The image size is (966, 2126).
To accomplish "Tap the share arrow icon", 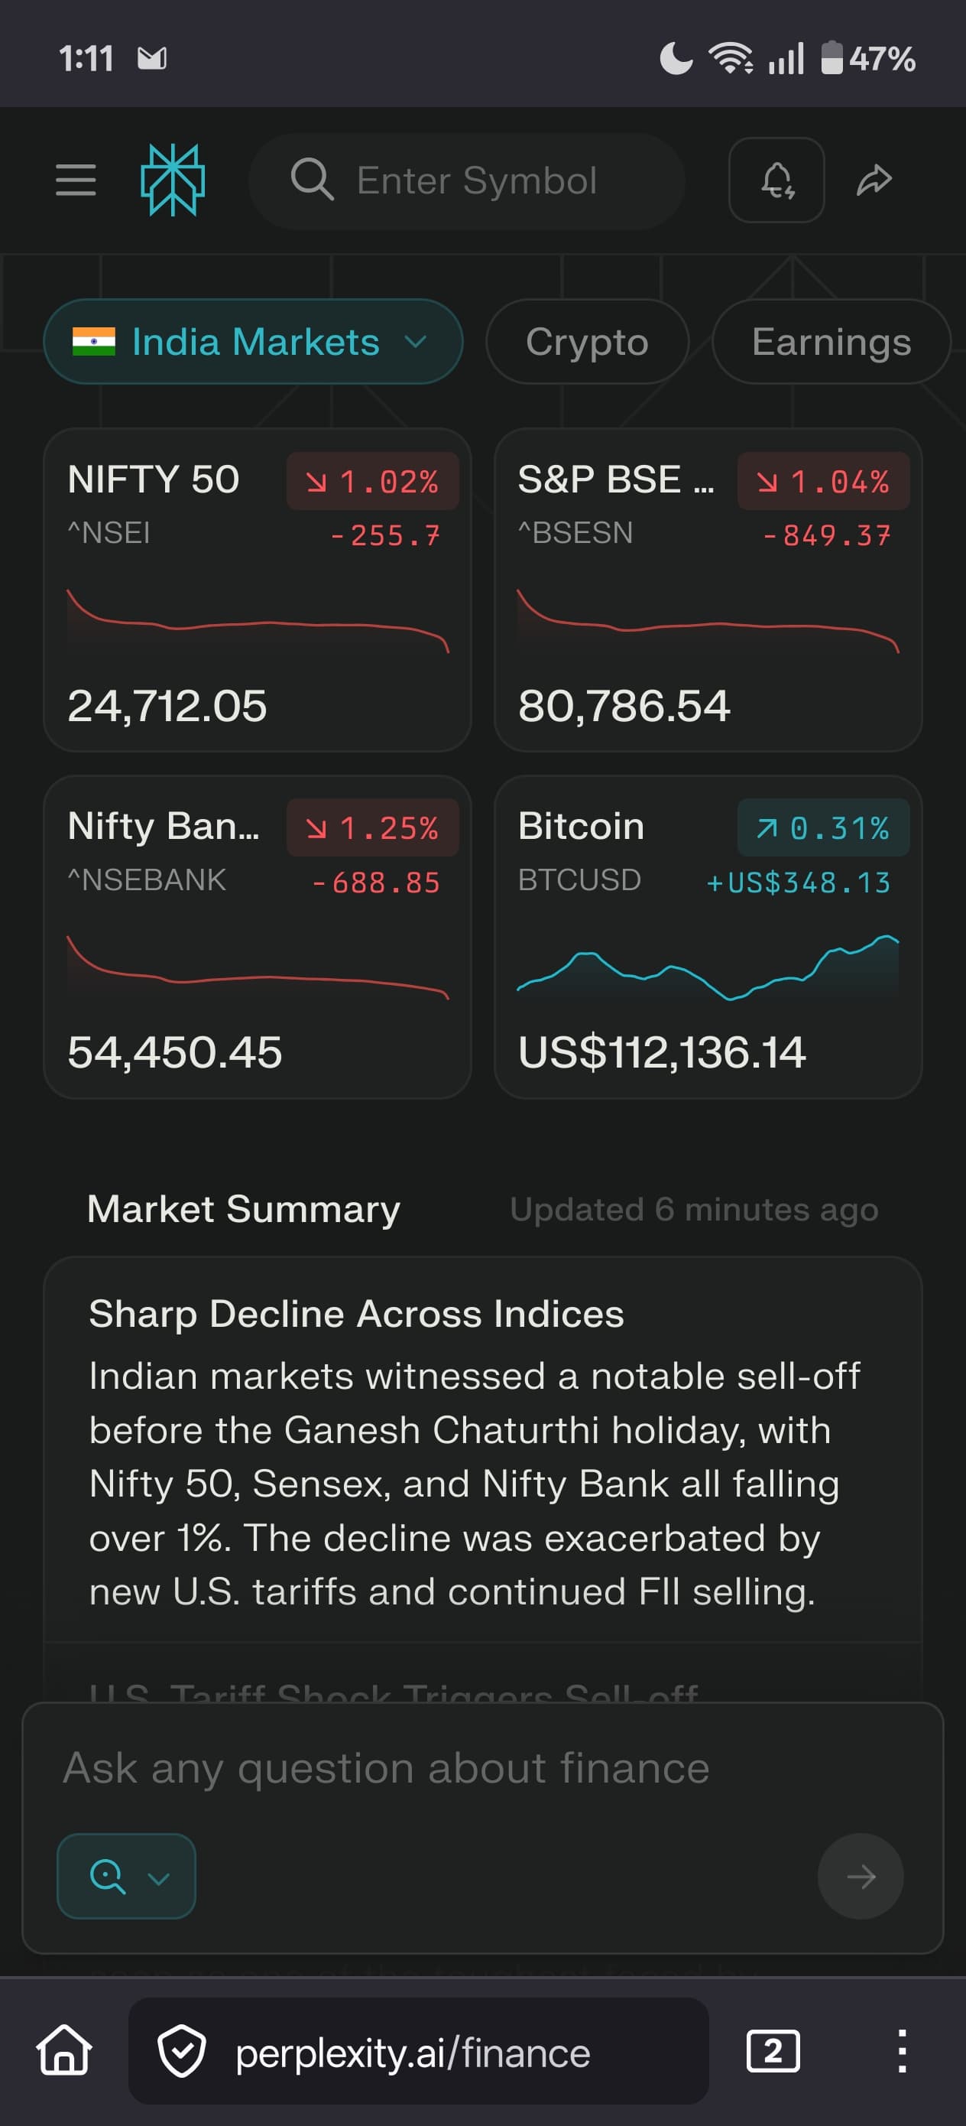I will (x=874, y=180).
